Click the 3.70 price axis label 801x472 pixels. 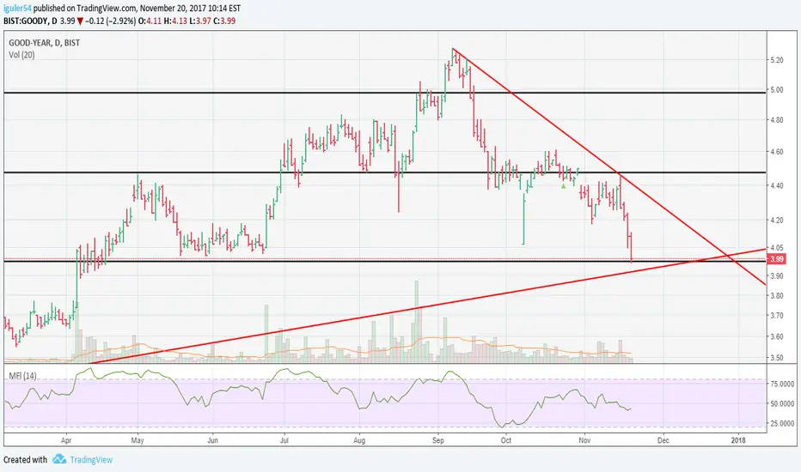tap(776, 316)
